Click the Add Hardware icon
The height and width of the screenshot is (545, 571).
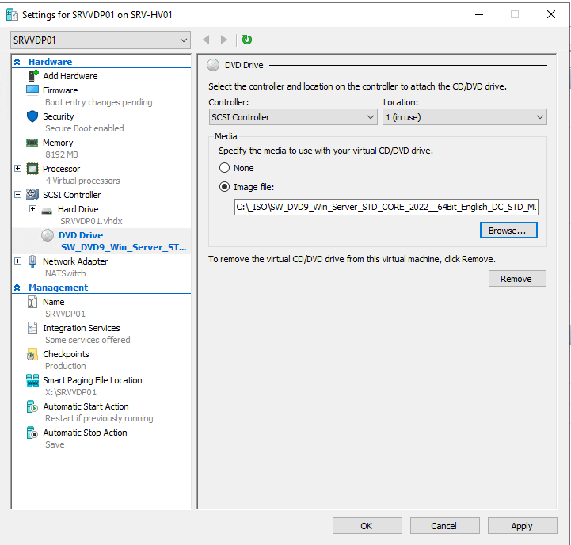tap(33, 76)
